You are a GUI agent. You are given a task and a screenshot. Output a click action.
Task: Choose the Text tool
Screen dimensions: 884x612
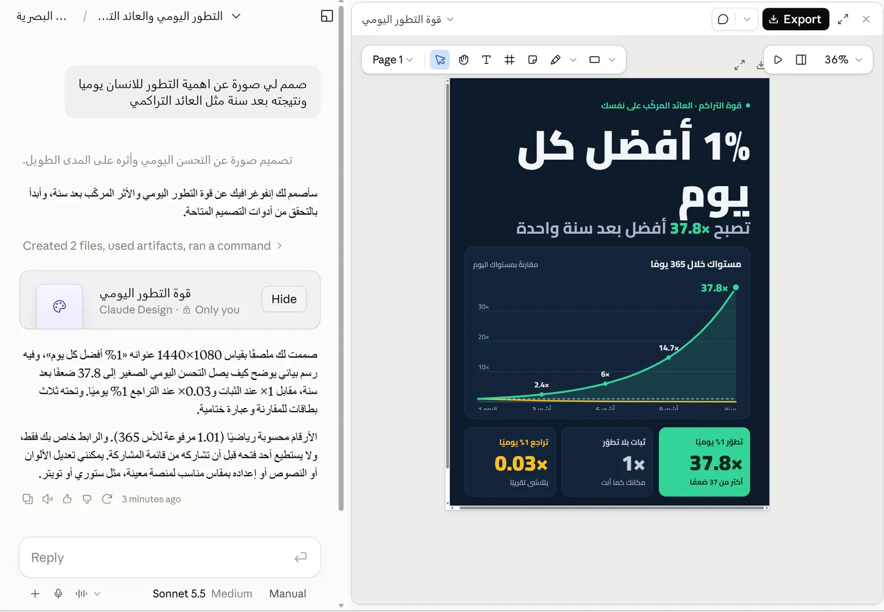[486, 60]
